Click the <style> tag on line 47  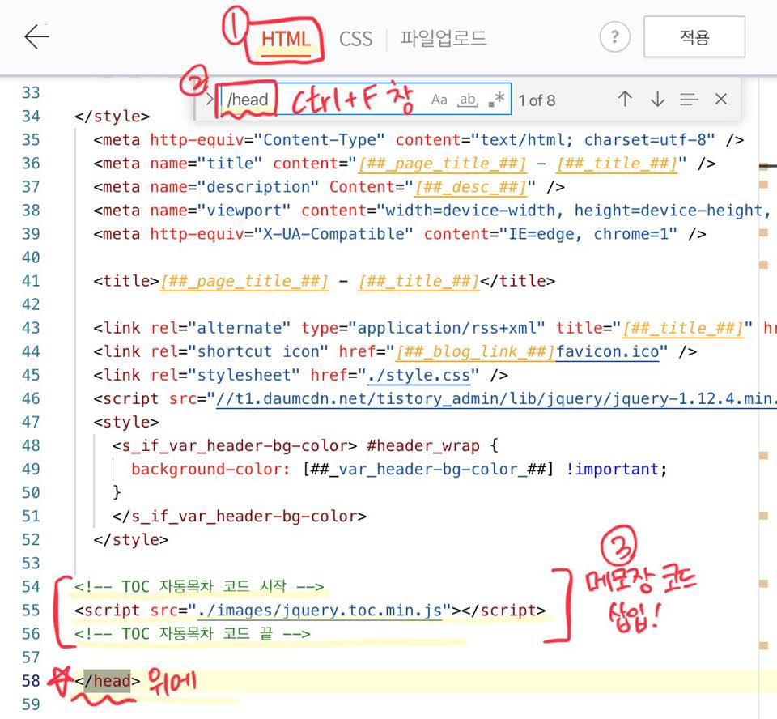click(x=126, y=422)
